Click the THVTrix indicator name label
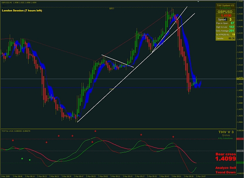 click(x=16, y=131)
